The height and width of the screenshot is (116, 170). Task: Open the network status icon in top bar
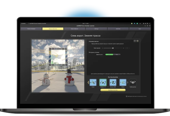tap(143, 24)
